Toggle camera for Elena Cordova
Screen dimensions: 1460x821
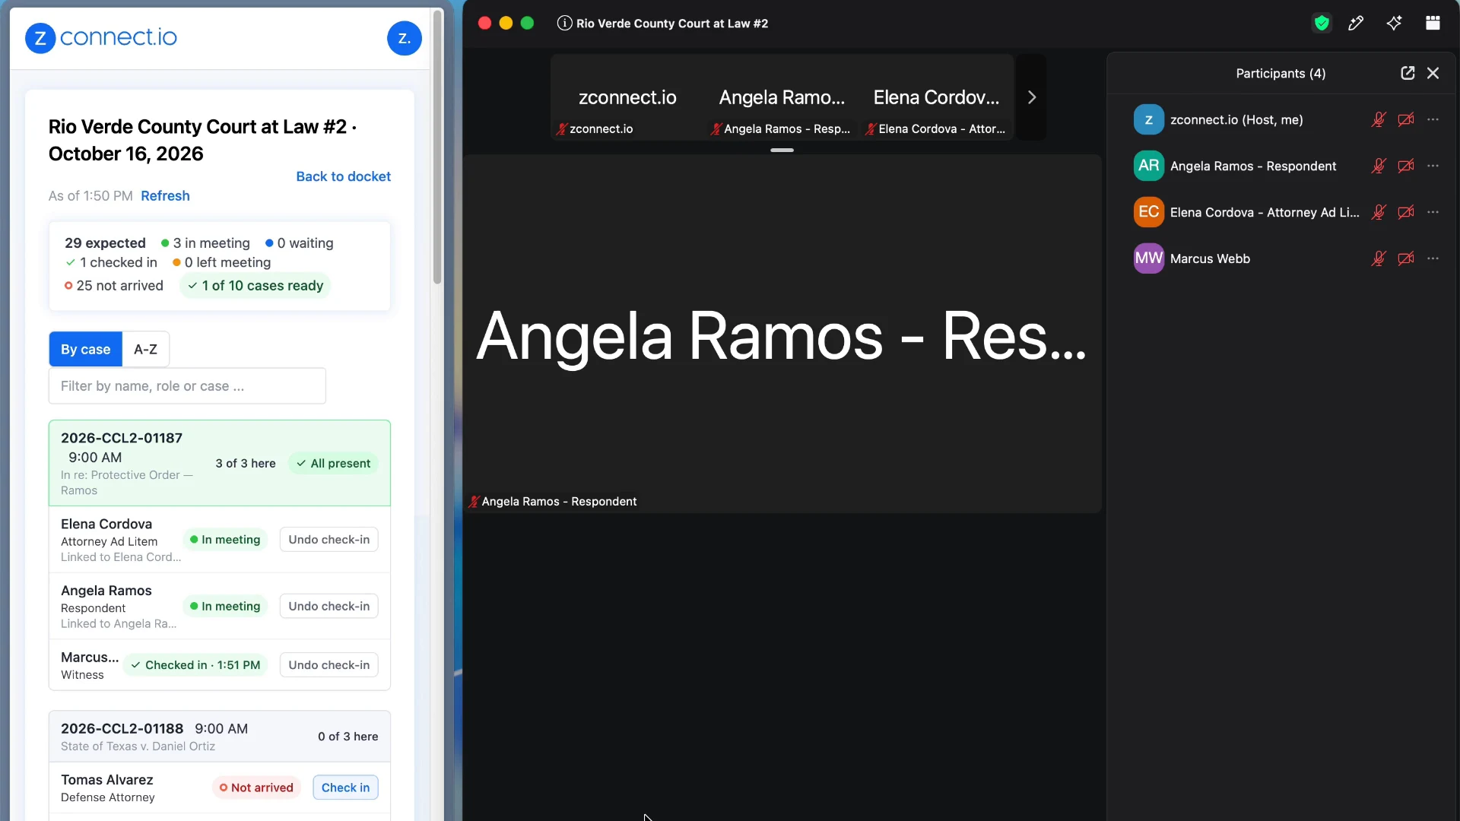click(x=1406, y=212)
